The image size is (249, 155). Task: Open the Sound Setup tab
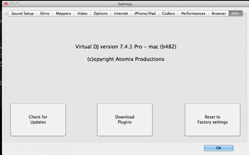click(22, 13)
